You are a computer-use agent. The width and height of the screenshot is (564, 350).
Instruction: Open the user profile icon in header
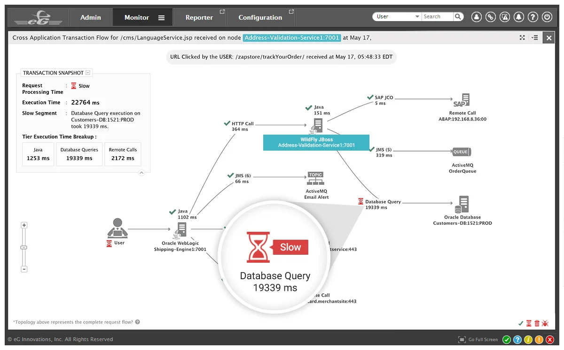[476, 17]
